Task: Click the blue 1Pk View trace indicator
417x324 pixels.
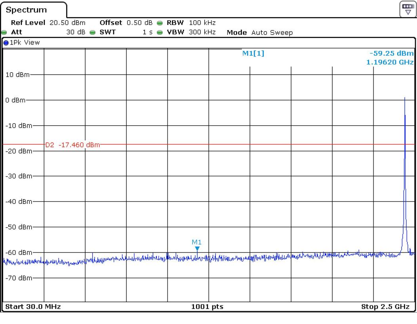Action: (x=6, y=43)
